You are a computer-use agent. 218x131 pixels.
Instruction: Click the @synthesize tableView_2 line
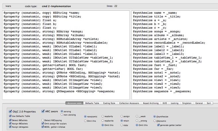(x=167, y=62)
